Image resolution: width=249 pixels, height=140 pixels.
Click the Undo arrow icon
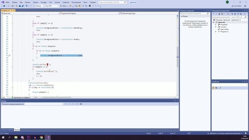click(26, 6)
